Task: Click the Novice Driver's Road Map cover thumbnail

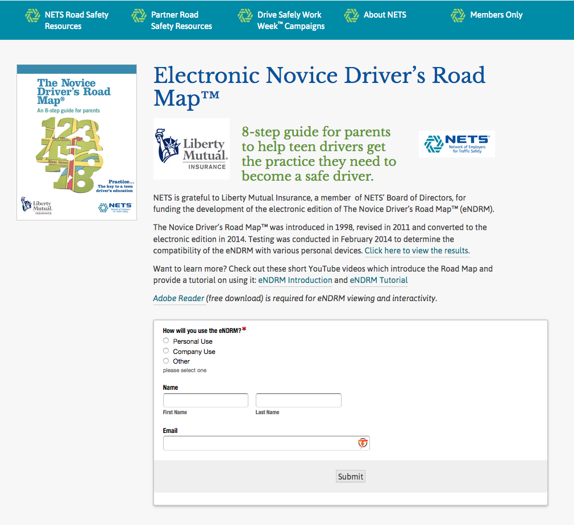Action: click(77, 142)
